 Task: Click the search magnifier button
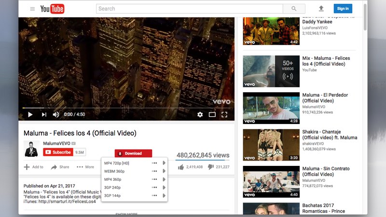[294, 9]
